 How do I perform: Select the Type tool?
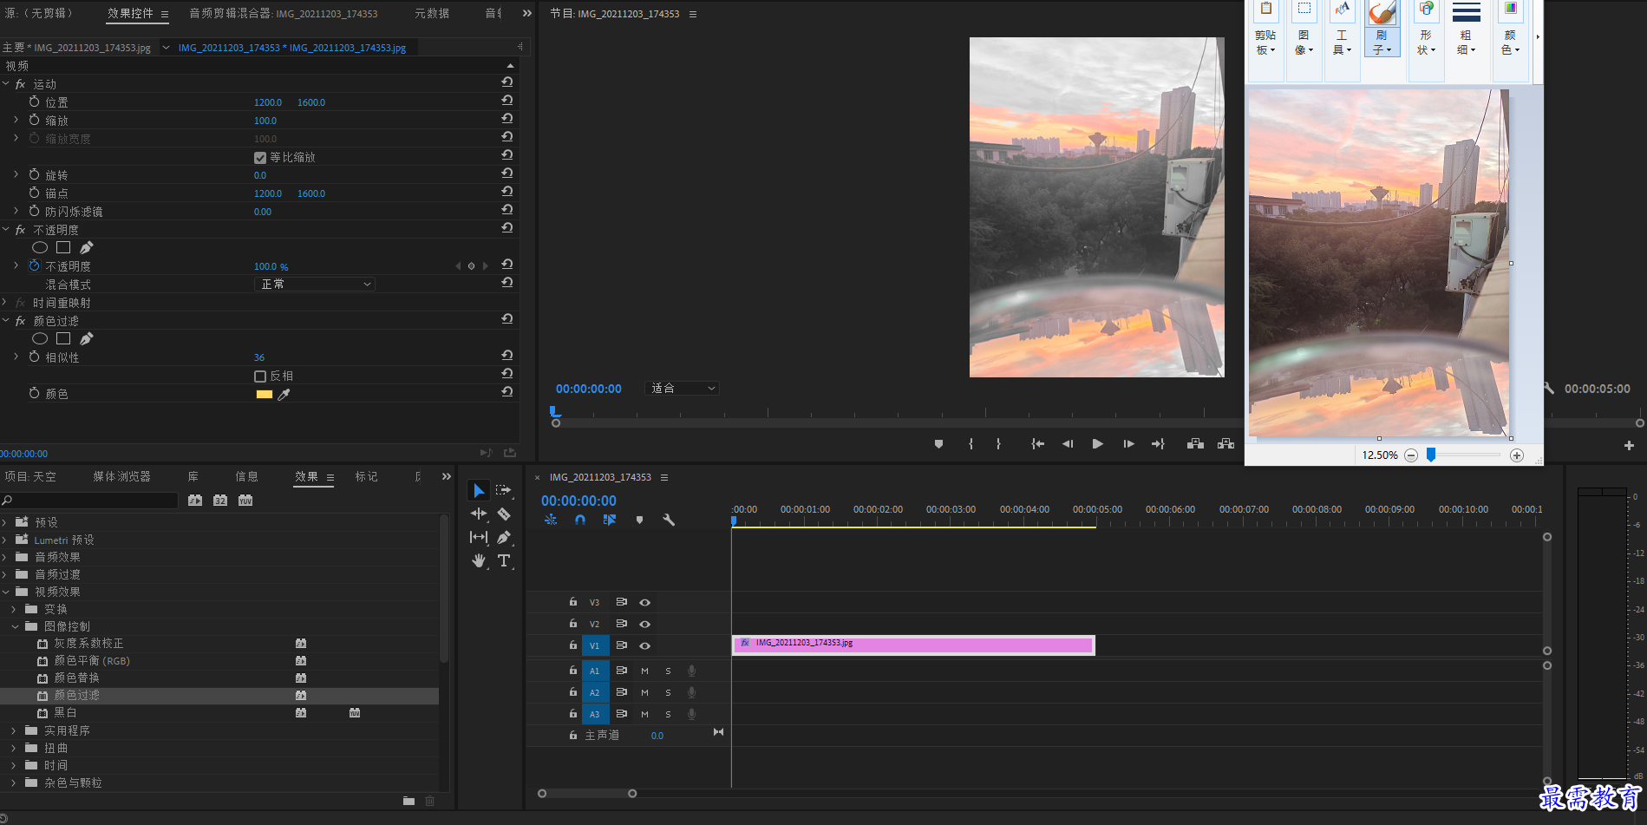(504, 561)
